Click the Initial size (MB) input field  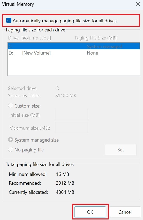[x=71, y=115]
